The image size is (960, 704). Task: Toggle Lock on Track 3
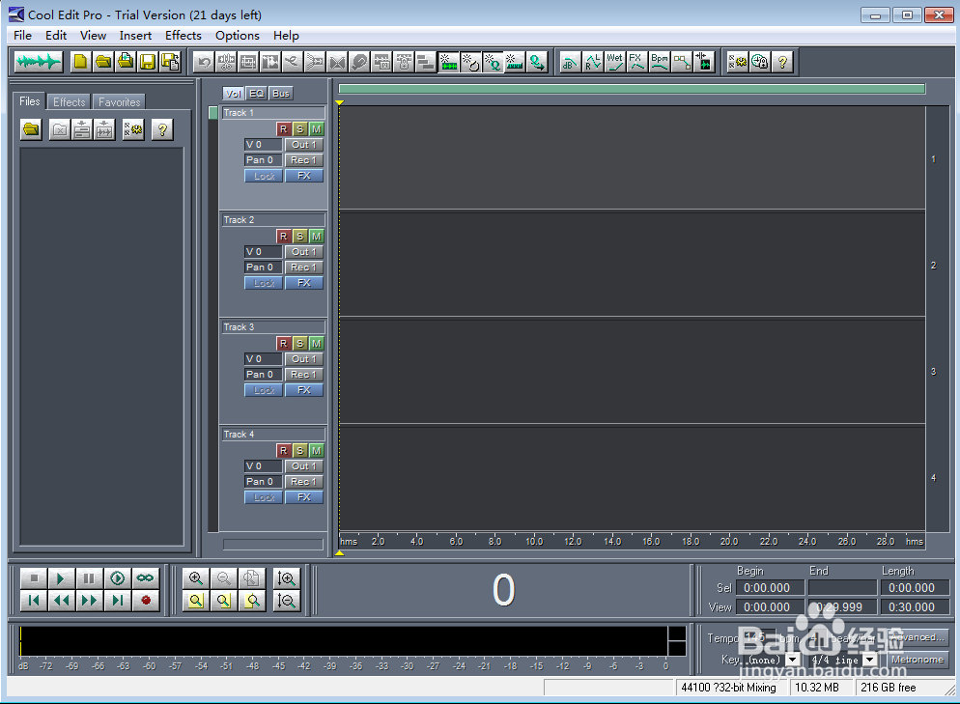(264, 390)
